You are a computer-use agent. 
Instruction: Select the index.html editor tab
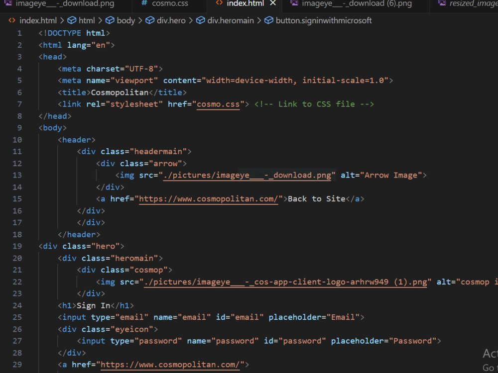click(x=245, y=4)
